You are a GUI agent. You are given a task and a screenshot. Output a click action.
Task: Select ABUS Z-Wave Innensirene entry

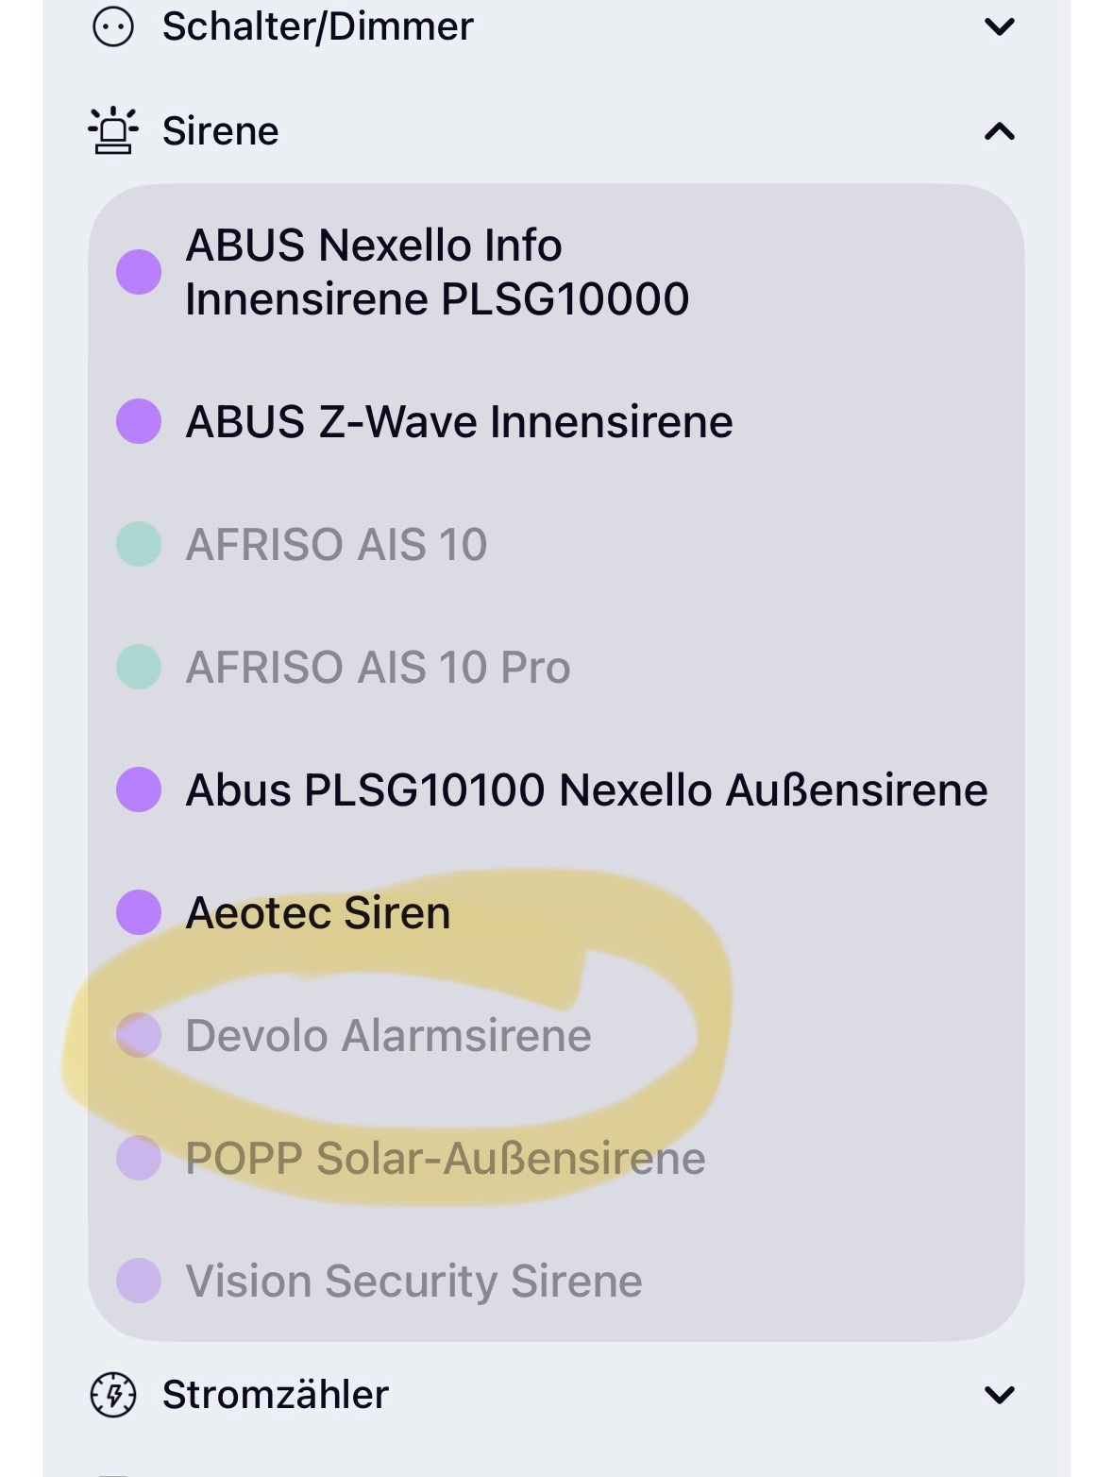click(x=459, y=421)
